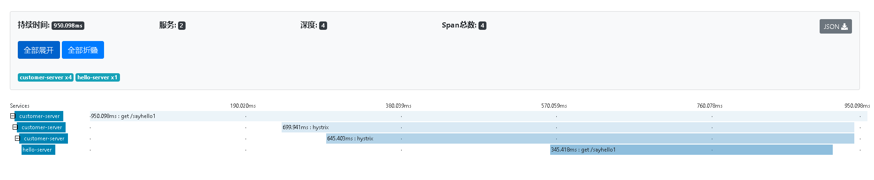This screenshot has width=874, height=180.
Task: Click the second-level customer-server label
Action: click(42, 127)
